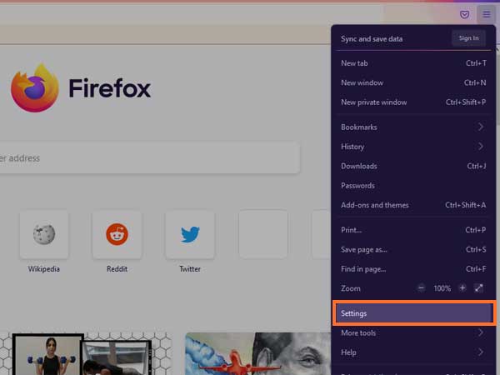Expand the History submenu
Viewport: 500px width, 375px height.
click(x=412, y=147)
